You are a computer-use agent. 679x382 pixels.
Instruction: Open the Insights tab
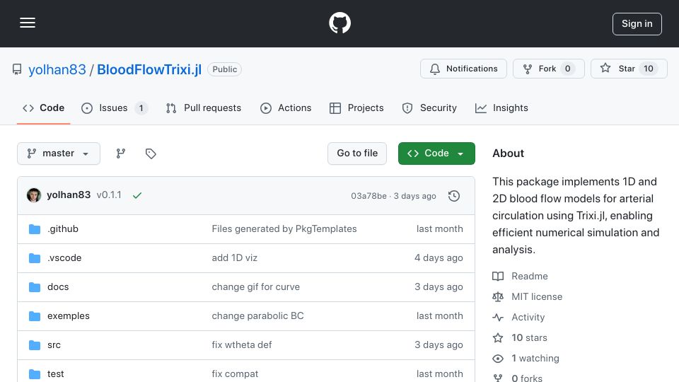tap(501, 108)
